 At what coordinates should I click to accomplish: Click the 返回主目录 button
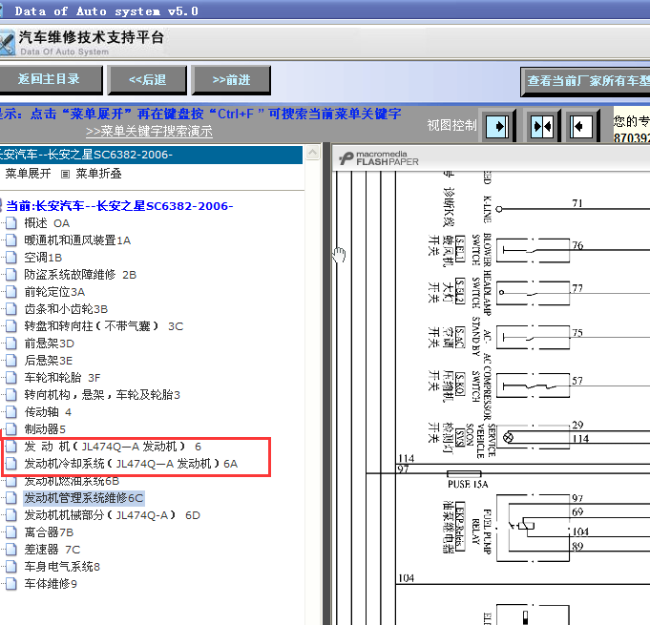pyautogui.click(x=50, y=79)
